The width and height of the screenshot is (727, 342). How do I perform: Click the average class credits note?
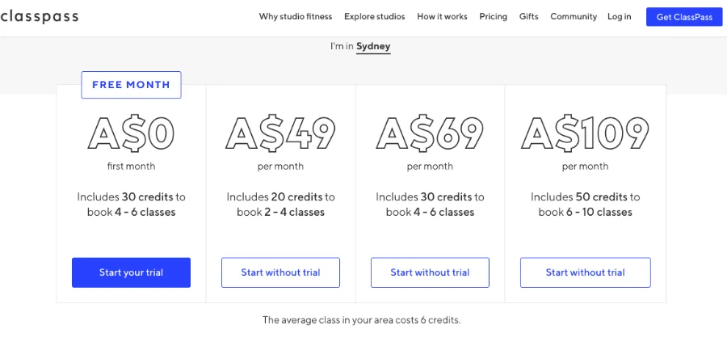pyautogui.click(x=361, y=320)
